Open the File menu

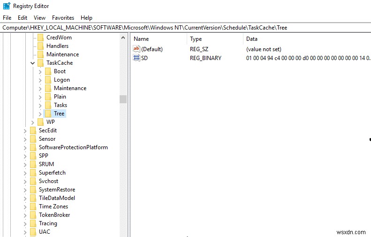(7, 18)
